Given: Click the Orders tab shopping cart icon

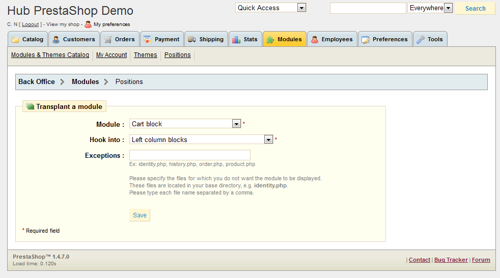Looking at the screenshot, I should point(108,40).
